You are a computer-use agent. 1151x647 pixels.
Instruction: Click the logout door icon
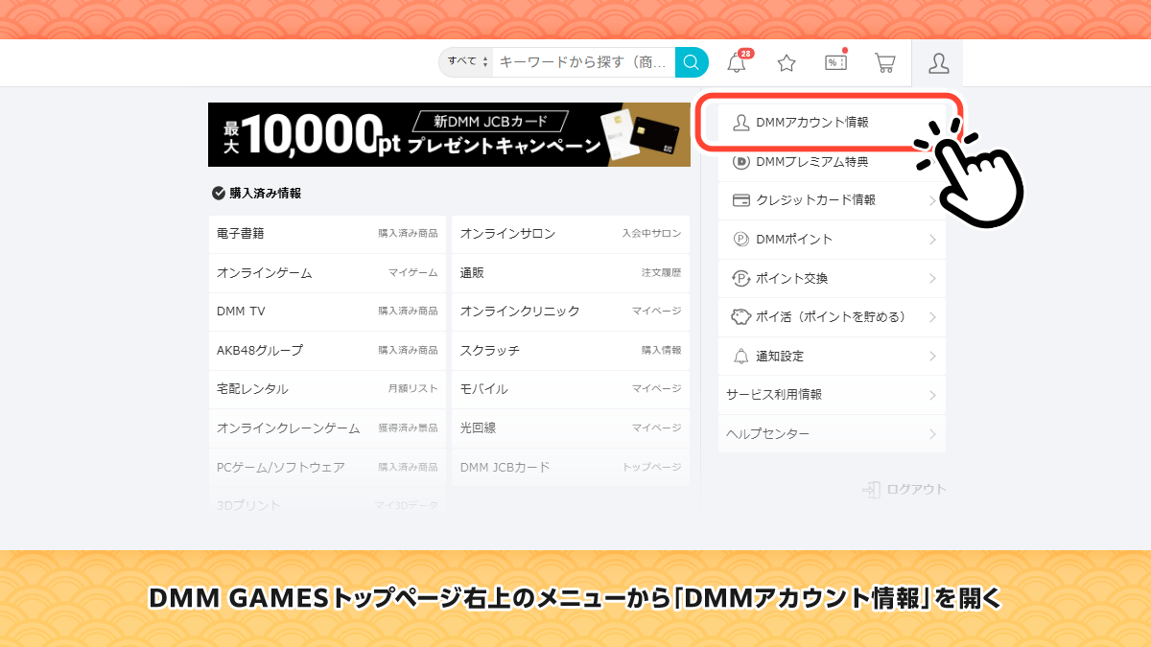[x=871, y=490]
